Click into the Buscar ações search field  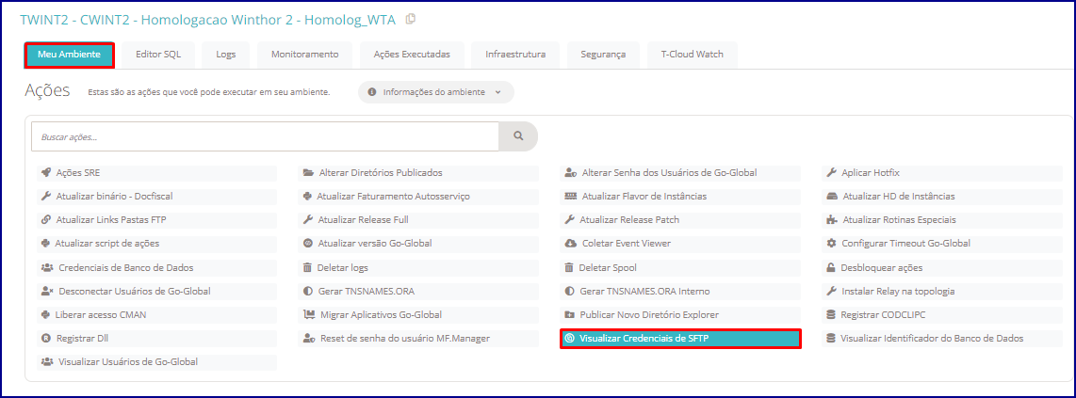click(x=265, y=136)
